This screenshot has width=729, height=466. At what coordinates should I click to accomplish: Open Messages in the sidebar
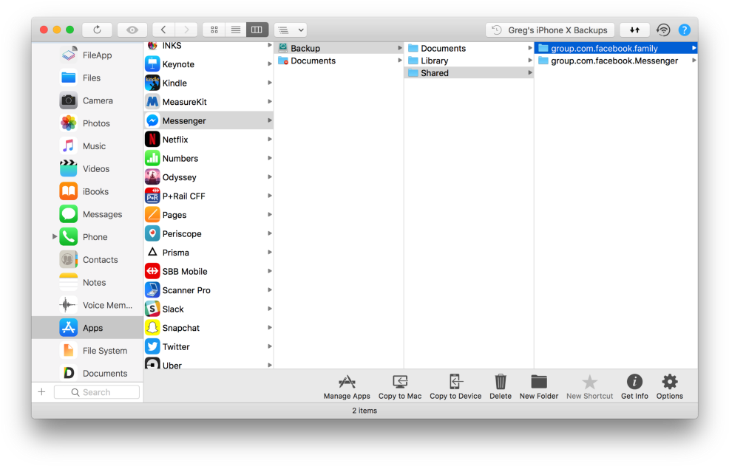87,214
